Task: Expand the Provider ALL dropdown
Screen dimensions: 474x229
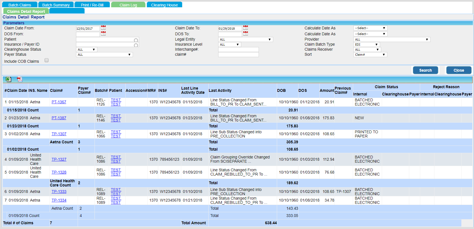Action: point(392,39)
